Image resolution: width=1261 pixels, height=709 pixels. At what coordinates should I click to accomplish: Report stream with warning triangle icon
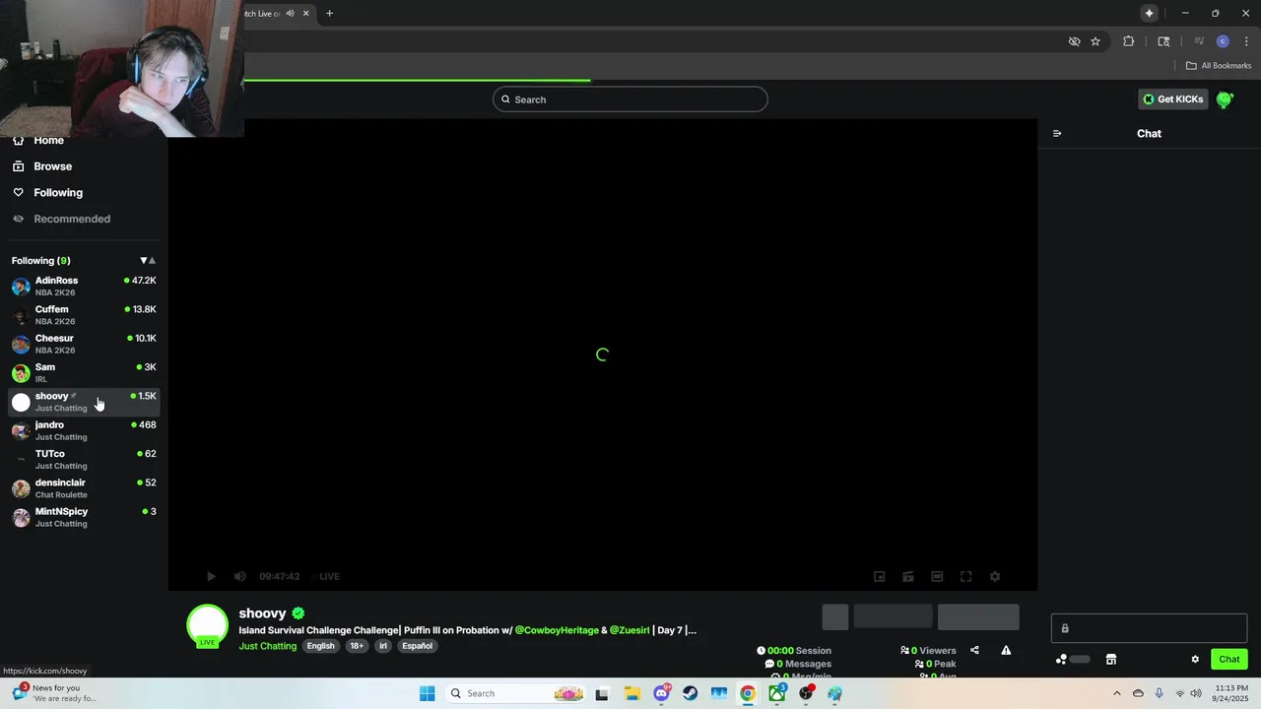tap(1006, 650)
